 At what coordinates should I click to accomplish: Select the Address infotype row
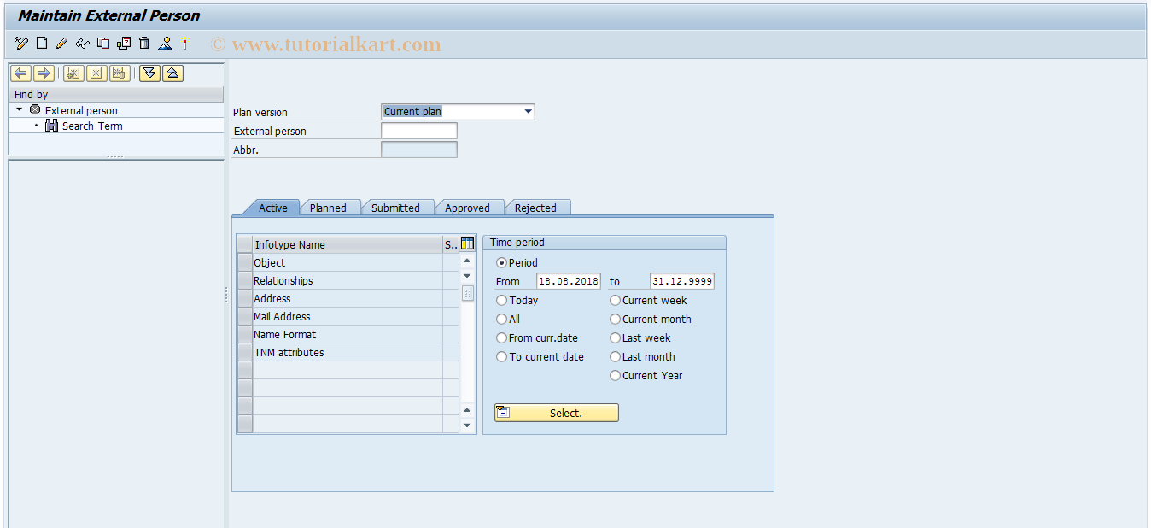point(348,298)
